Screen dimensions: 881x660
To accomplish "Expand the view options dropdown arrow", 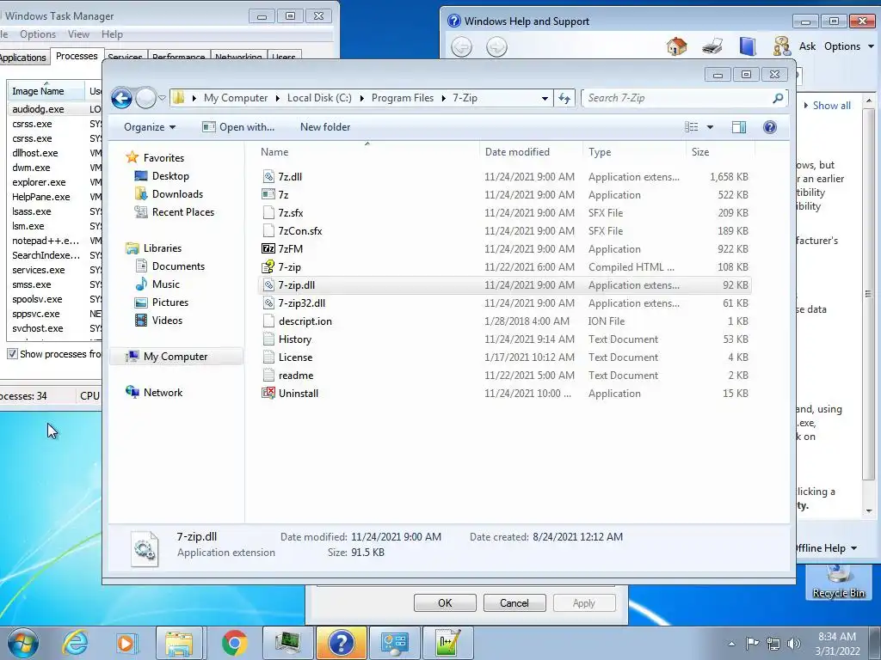I will (x=710, y=127).
